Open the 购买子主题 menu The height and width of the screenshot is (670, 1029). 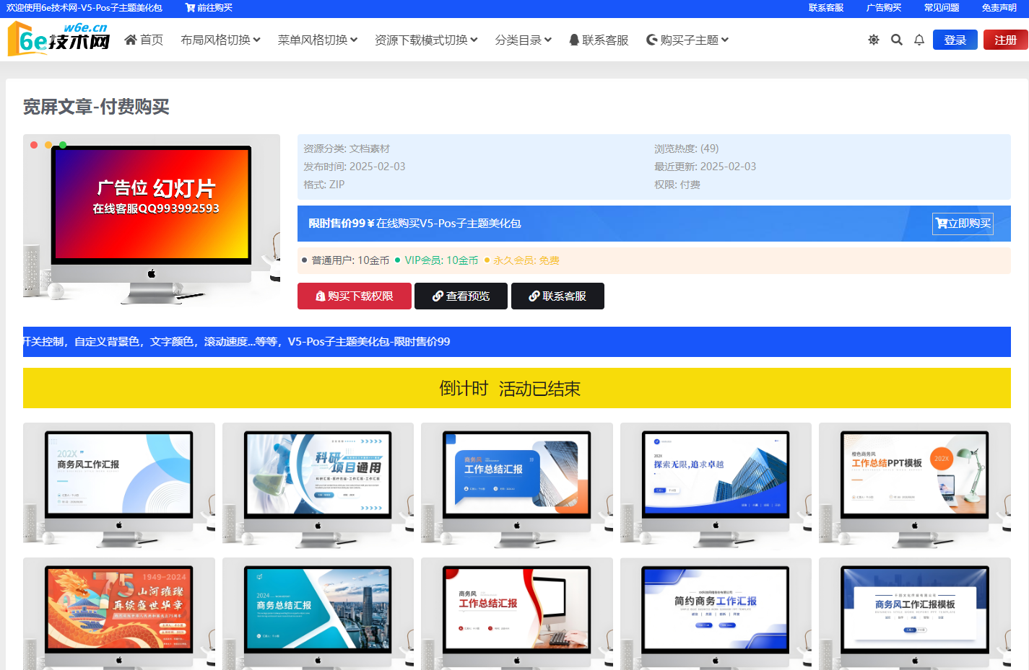tap(687, 40)
